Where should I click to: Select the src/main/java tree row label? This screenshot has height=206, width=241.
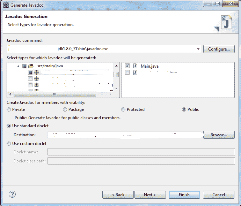point(50,66)
